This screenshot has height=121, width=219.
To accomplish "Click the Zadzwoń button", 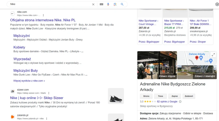I will (x=189, y=96).
